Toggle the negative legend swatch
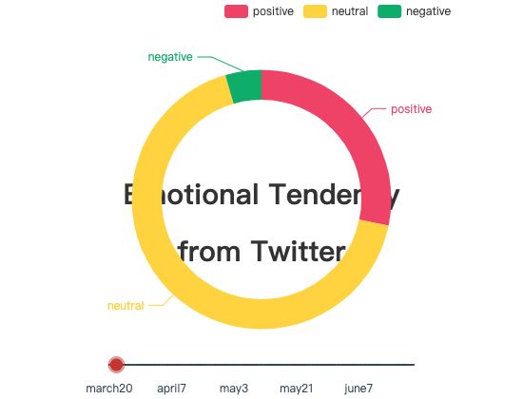The image size is (523, 399). click(389, 11)
